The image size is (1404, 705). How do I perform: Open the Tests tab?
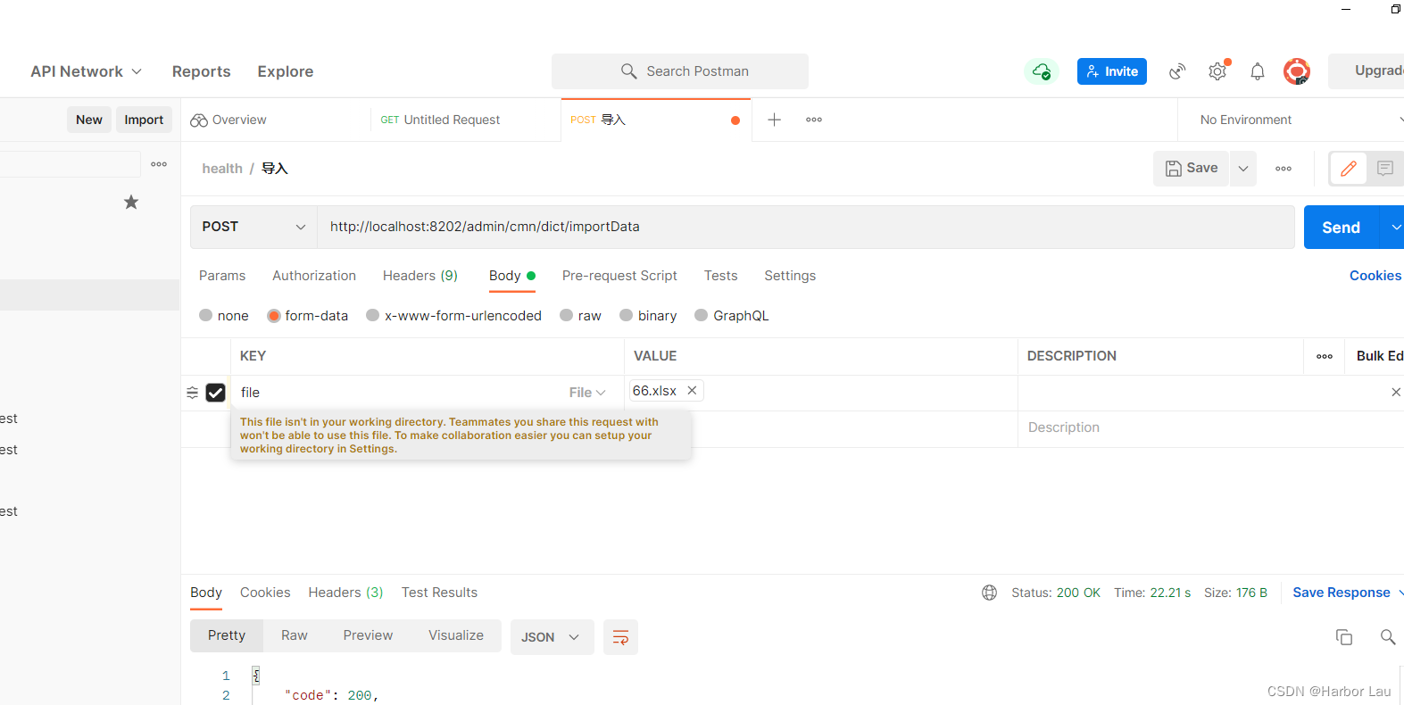[720, 276]
